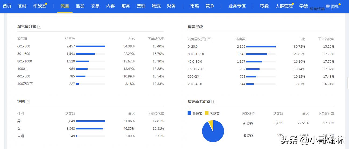
Task: Switch to the 交易 tab
Action: point(95,6)
